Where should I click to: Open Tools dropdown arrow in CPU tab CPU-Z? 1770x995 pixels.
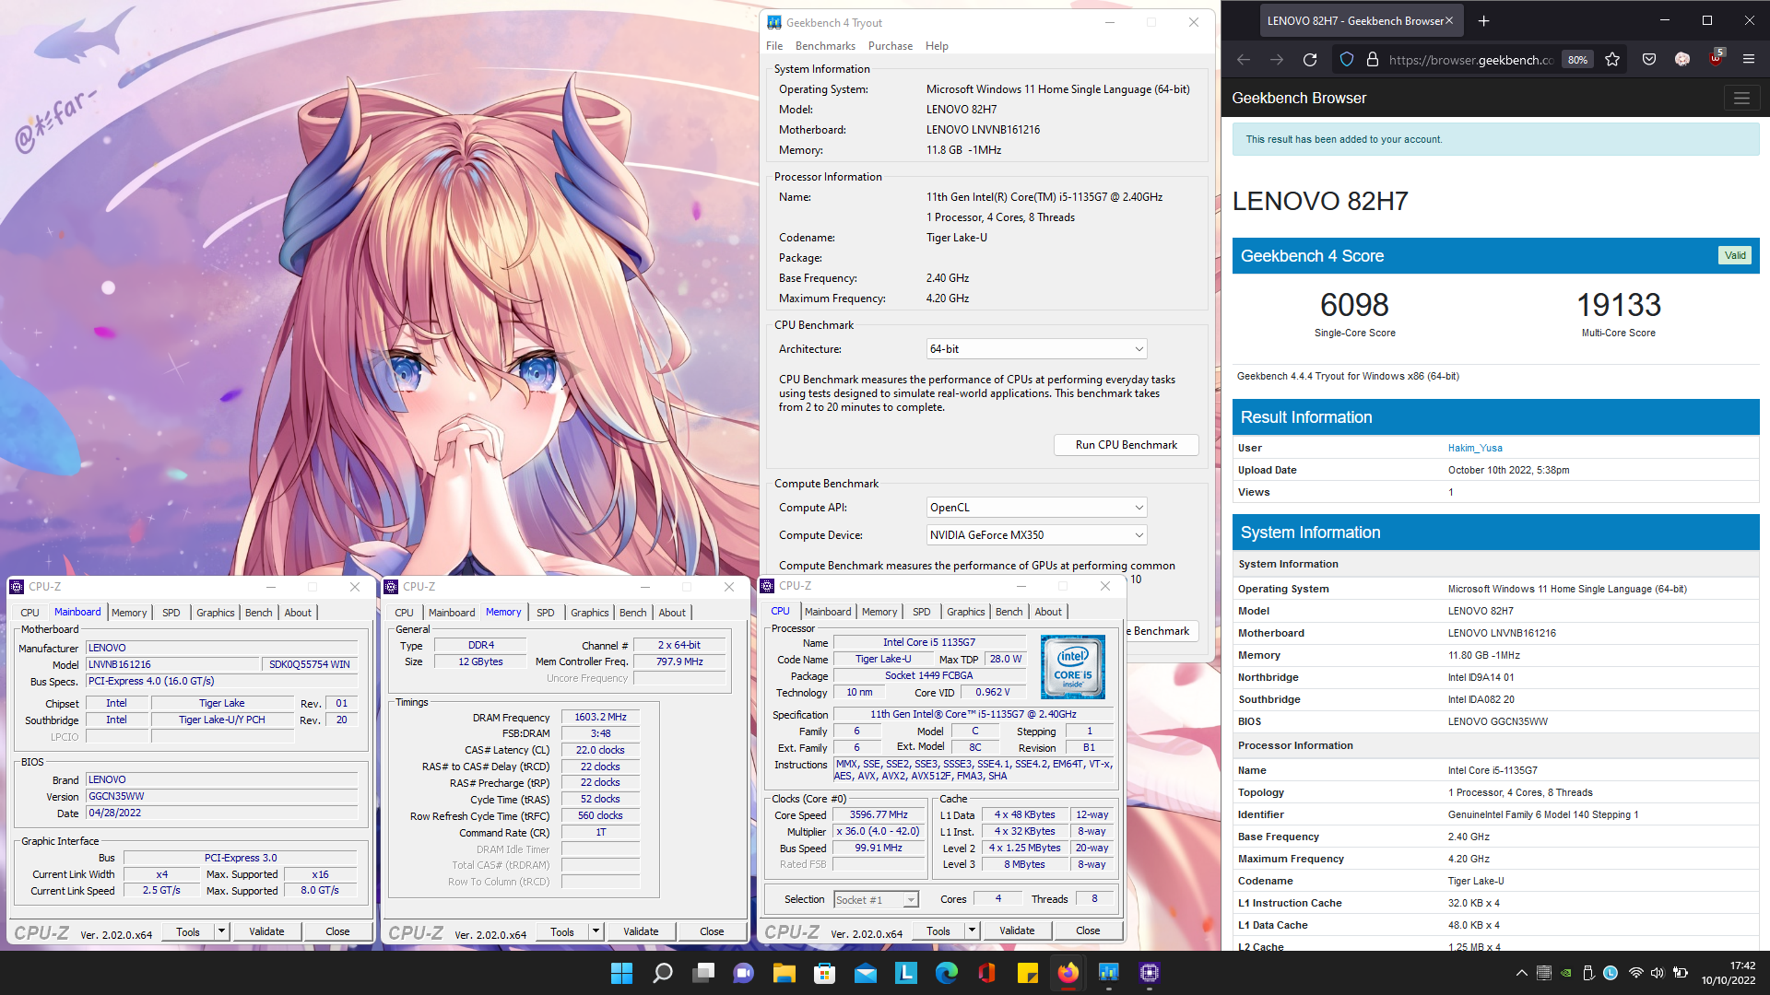tap(972, 931)
